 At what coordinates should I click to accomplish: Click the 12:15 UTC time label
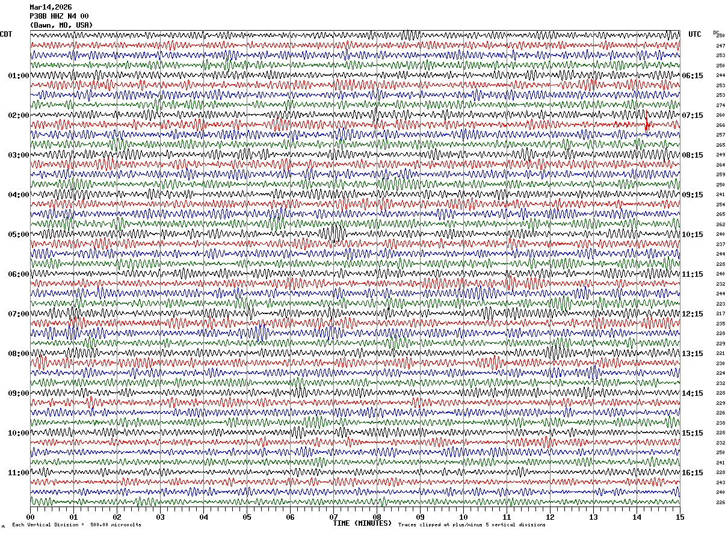click(693, 314)
